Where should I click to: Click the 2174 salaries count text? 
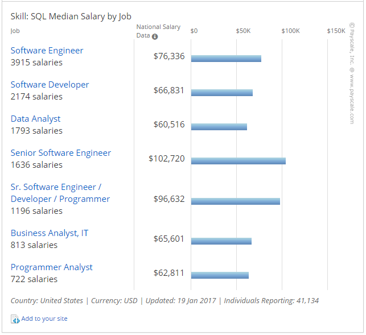(x=36, y=97)
